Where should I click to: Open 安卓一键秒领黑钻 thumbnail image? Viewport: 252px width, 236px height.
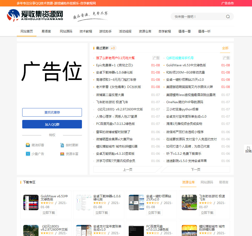click(136, 202)
